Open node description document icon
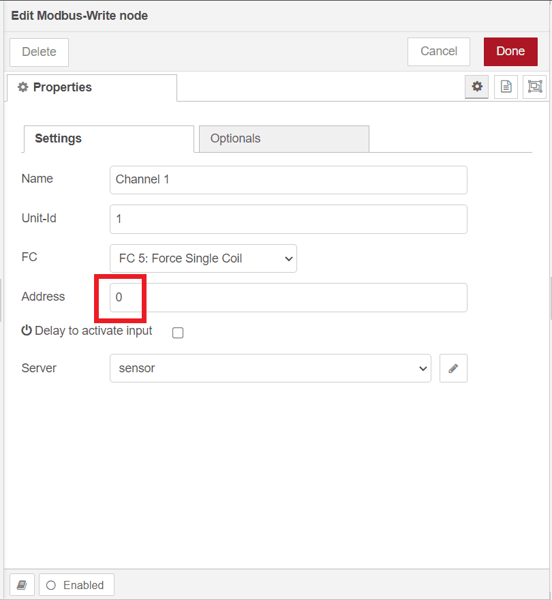This screenshot has height=600, width=552. click(506, 87)
